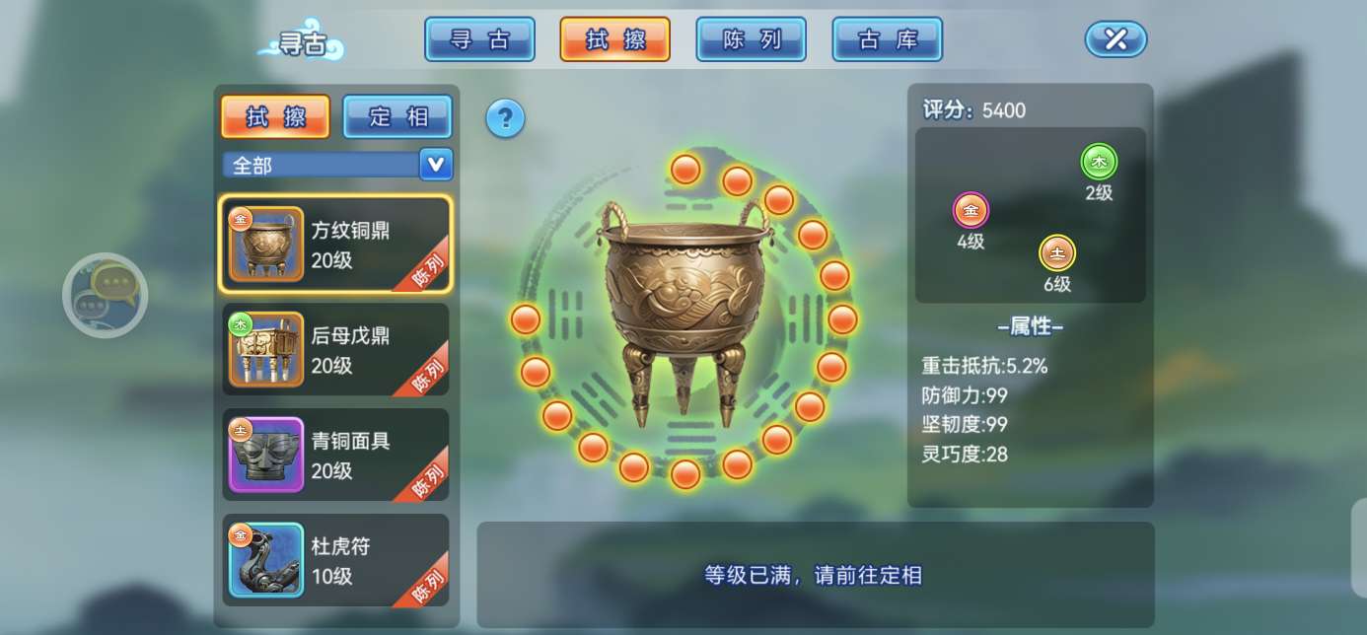Select the 方纹铜鼎 list entry
This screenshot has height=635, width=1367.
point(335,244)
